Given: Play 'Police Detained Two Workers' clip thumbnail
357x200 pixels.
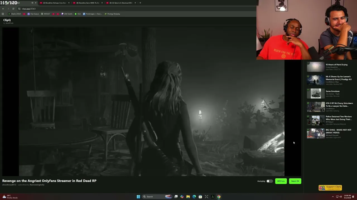Looking at the screenshot, I should click(316, 120).
